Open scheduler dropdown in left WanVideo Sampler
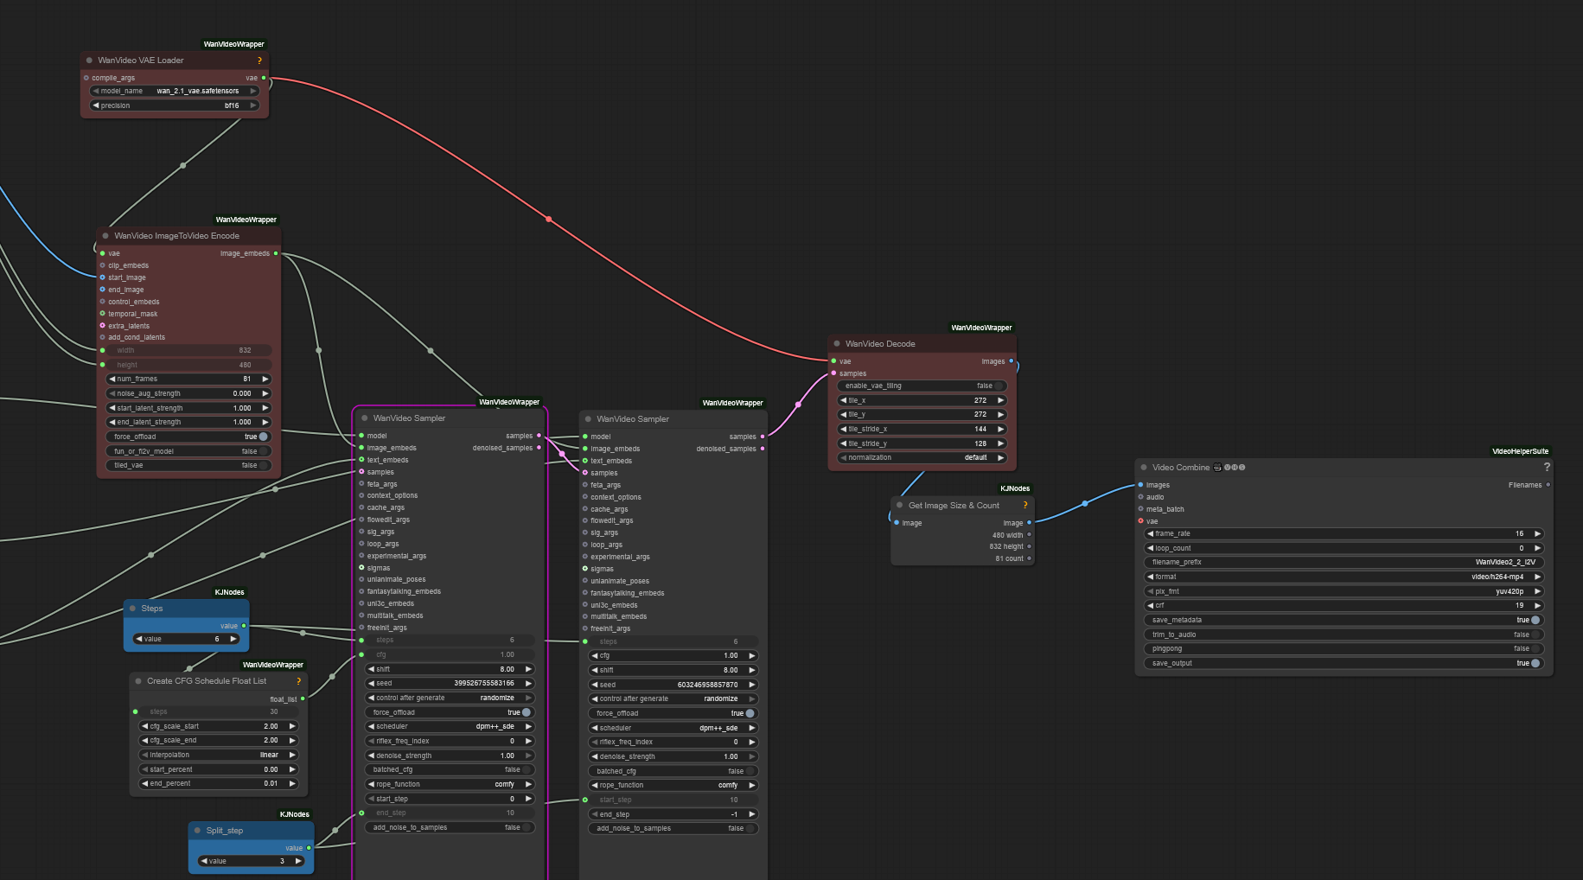Image resolution: width=1583 pixels, height=880 pixels. (x=450, y=726)
